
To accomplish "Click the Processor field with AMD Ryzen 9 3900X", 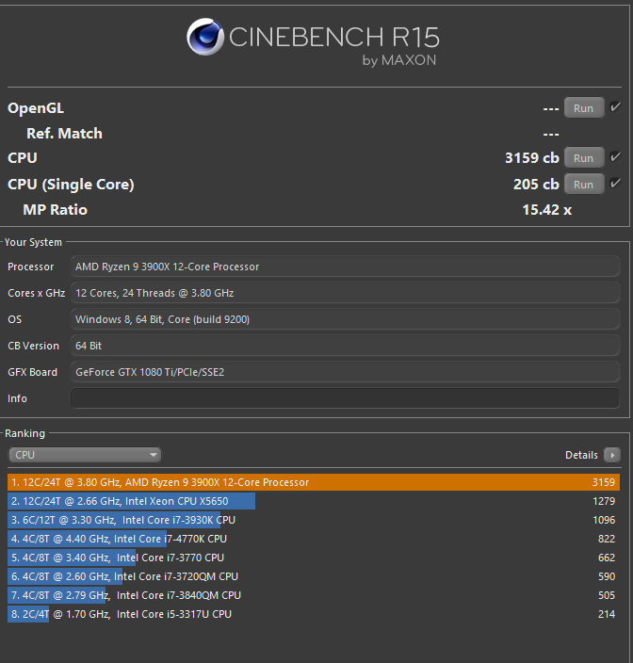I will point(345,267).
